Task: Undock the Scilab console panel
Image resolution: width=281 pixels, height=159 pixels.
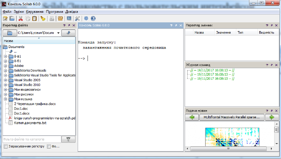Action: (176, 26)
